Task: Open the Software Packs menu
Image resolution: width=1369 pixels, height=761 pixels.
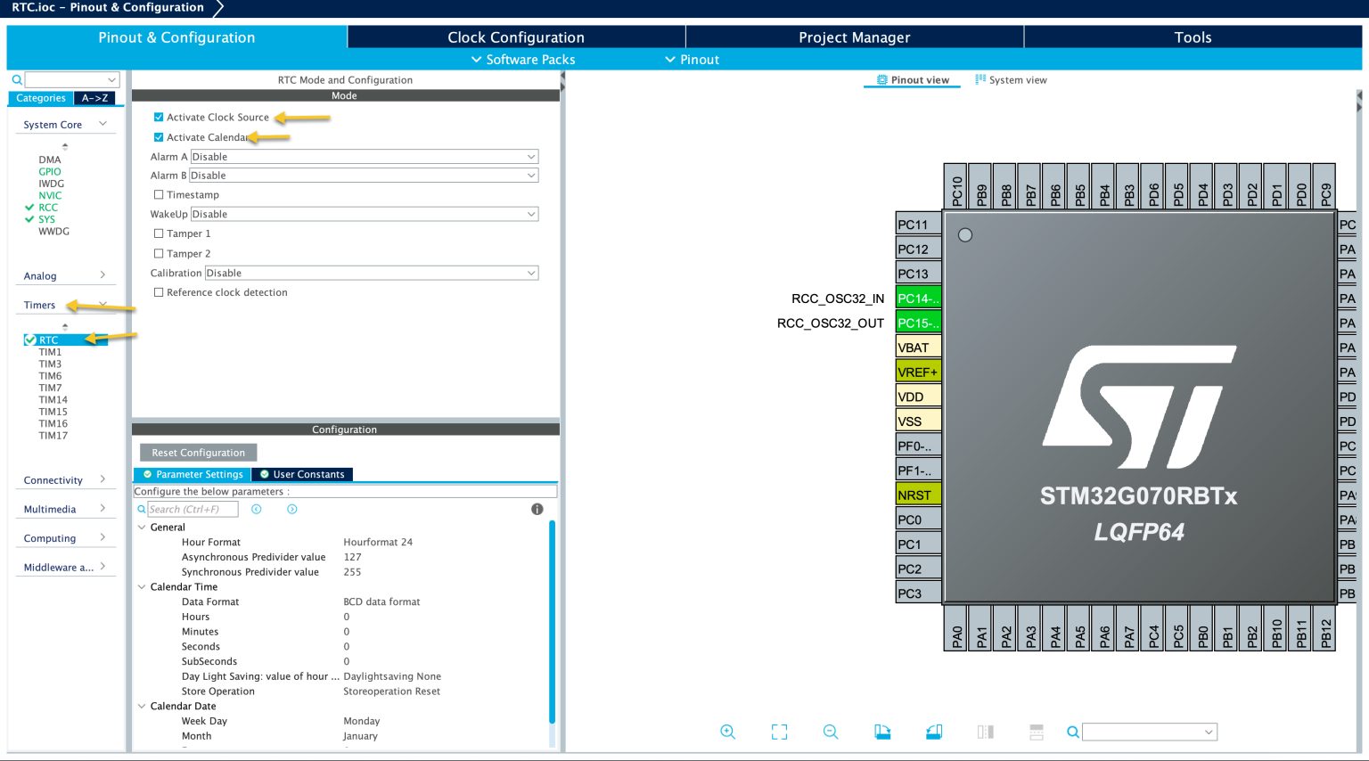Action: [x=523, y=60]
